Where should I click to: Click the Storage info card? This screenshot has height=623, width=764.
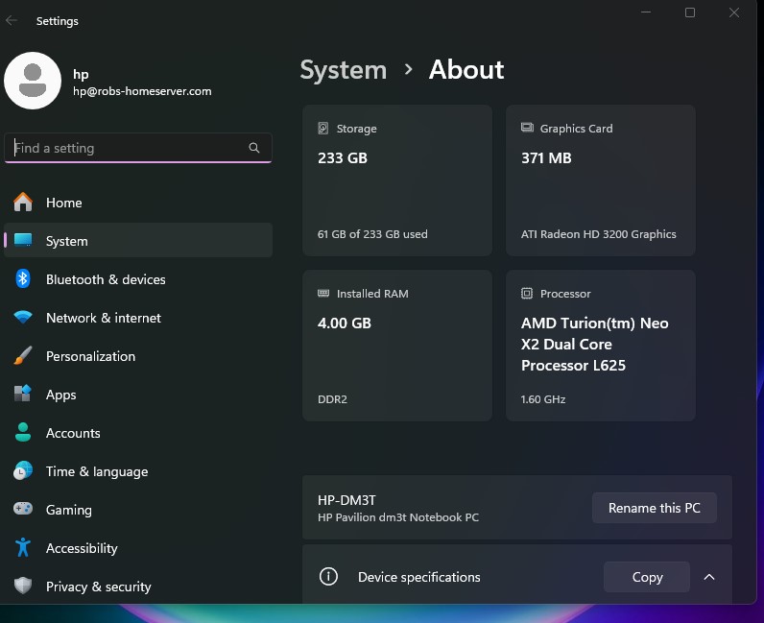[397, 180]
